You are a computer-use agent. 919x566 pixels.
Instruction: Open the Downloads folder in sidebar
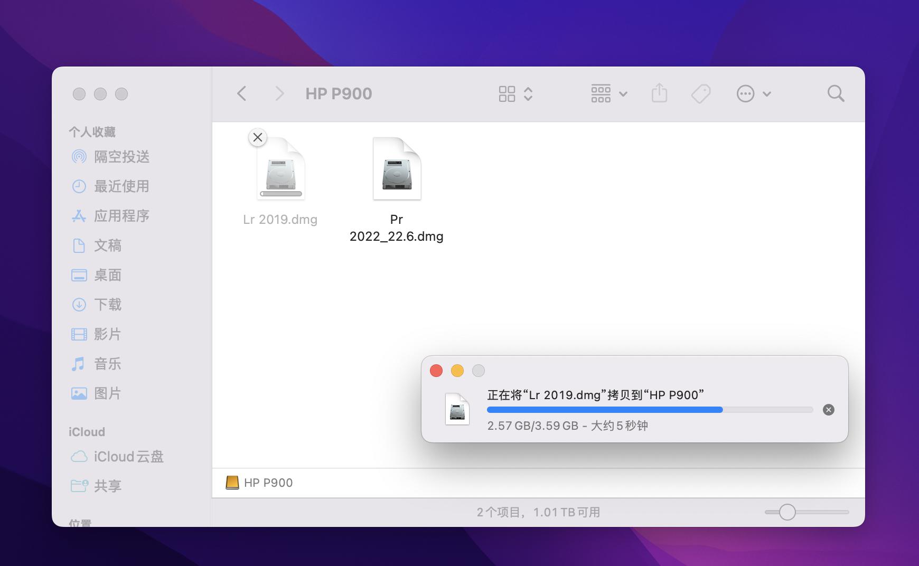108,305
